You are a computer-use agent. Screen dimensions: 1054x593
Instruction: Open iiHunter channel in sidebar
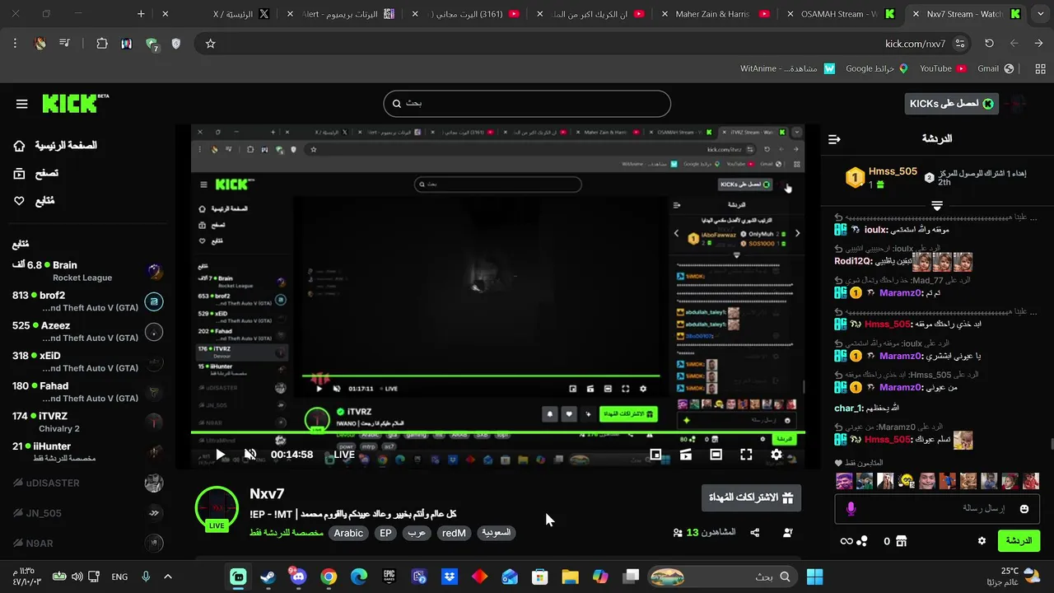pos(86,451)
